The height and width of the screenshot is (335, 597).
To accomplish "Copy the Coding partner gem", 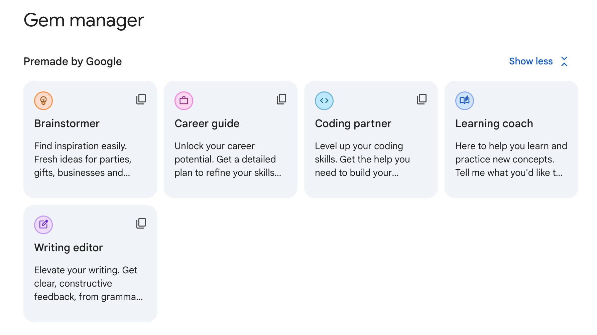I will click(x=422, y=99).
